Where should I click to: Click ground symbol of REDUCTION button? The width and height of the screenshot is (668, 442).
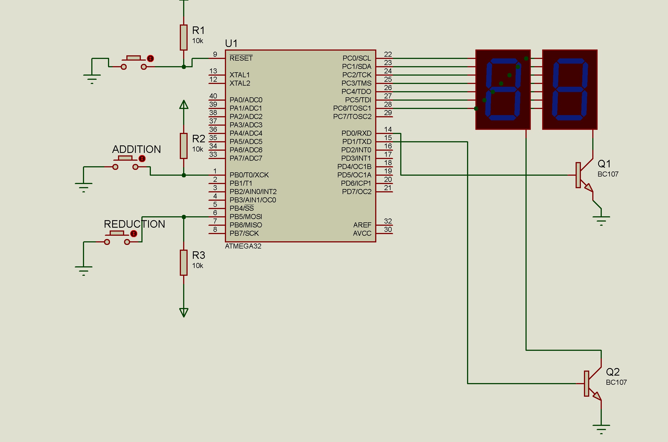[x=83, y=270]
